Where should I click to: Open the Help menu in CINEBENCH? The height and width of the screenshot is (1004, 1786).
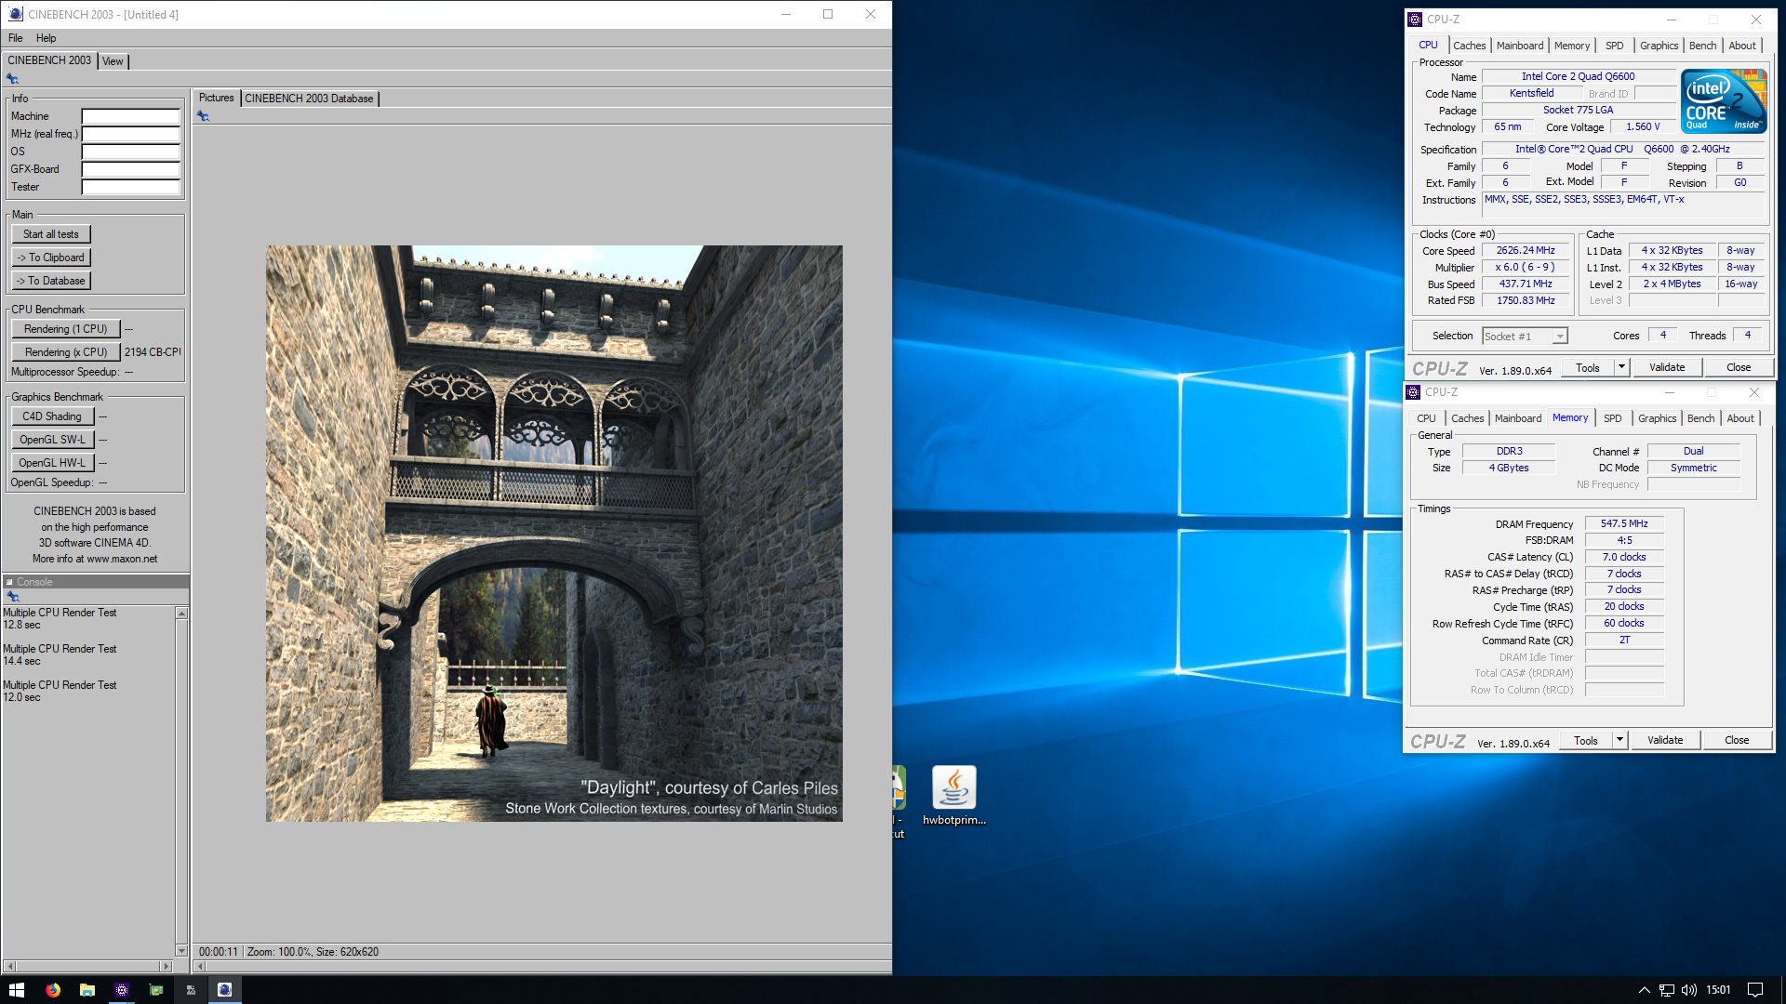tap(47, 38)
